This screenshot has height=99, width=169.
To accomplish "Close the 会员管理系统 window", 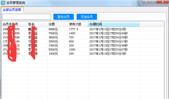I will coord(163,2).
